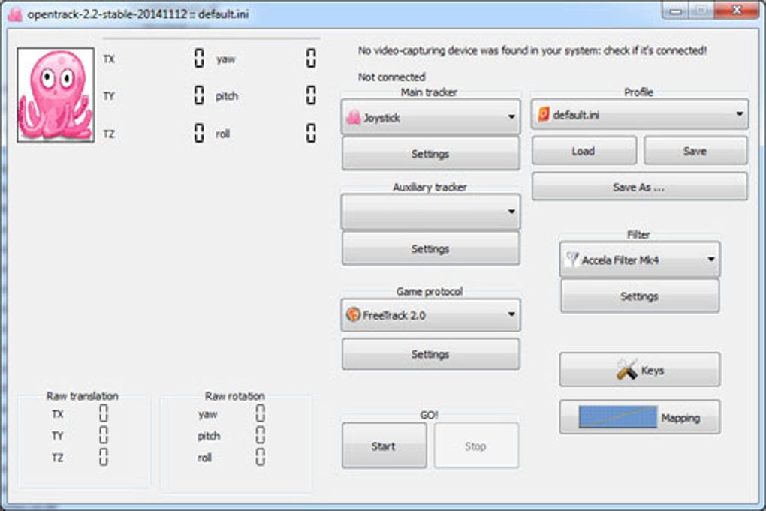Click the top TY value display
The width and height of the screenshot is (766, 511).
199,95
